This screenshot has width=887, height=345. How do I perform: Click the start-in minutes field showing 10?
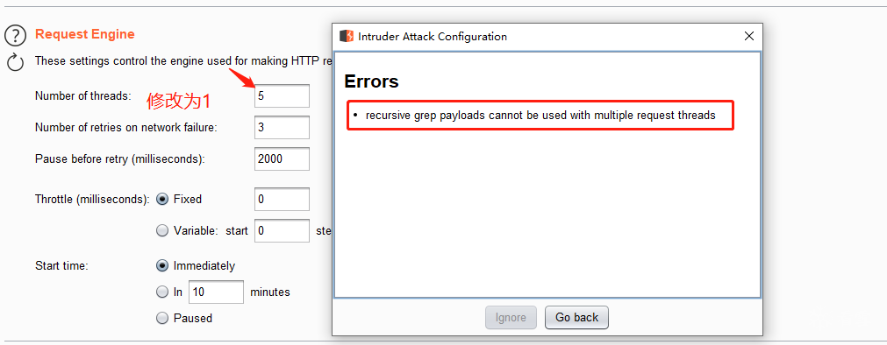pyautogui.click(x=216, y=292)
